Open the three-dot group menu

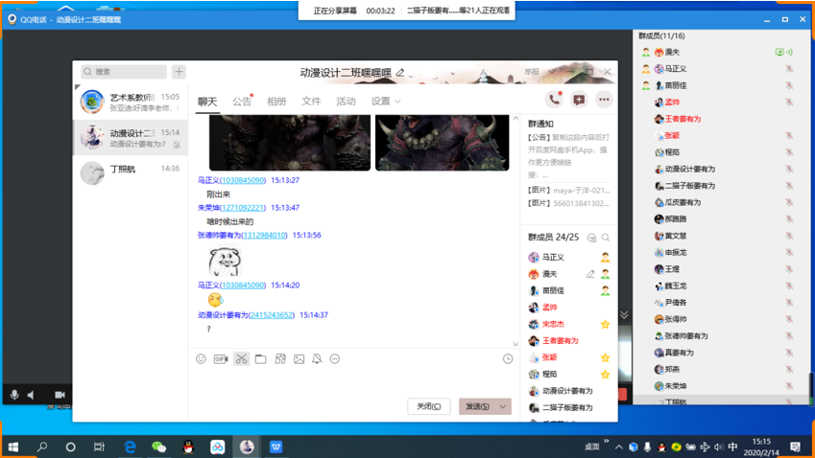(604, 99)
